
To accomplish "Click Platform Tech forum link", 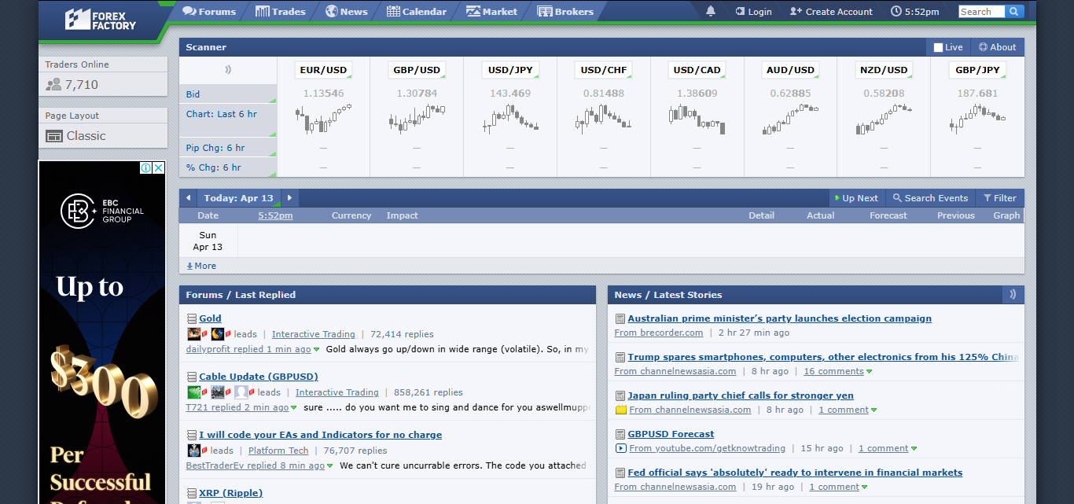I will 278,451.
